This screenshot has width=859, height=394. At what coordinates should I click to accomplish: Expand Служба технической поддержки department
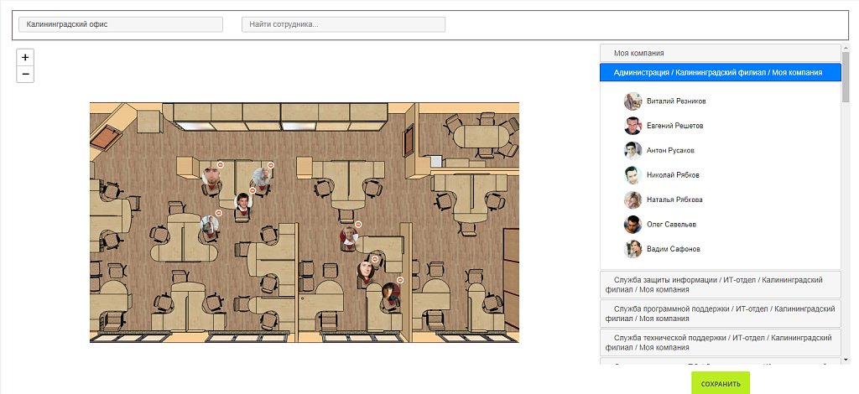point(720,342)
